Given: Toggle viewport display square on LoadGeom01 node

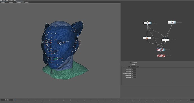Looking at the screenshot, I should (x=150, y=23).
